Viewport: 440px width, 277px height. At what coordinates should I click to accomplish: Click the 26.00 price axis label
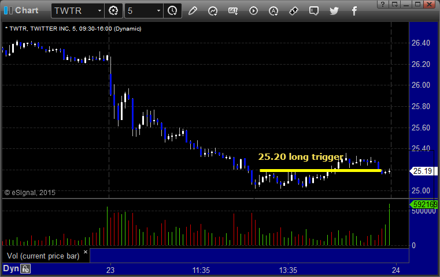click(421, 85)
